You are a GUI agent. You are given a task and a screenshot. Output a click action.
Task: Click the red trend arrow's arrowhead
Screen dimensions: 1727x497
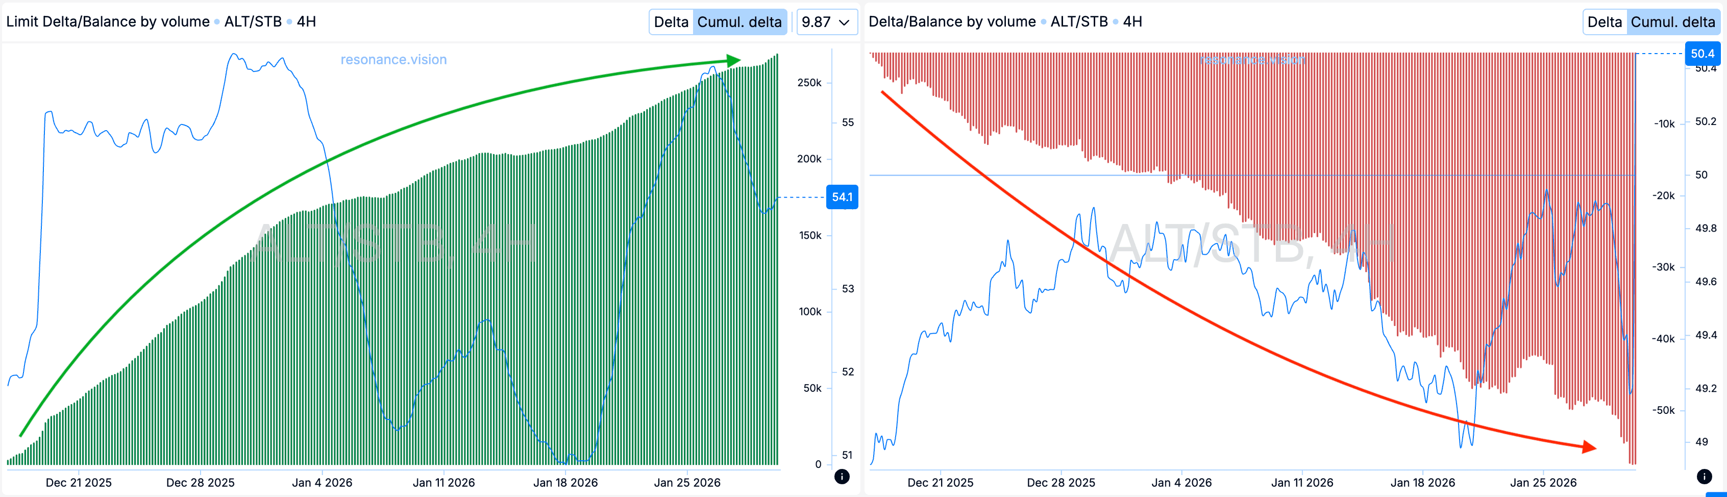pos(1589,446)
